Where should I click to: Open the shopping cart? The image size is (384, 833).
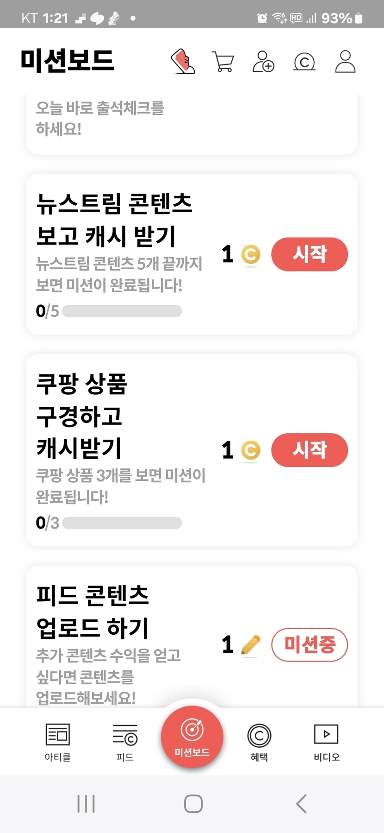pos(223,62)
